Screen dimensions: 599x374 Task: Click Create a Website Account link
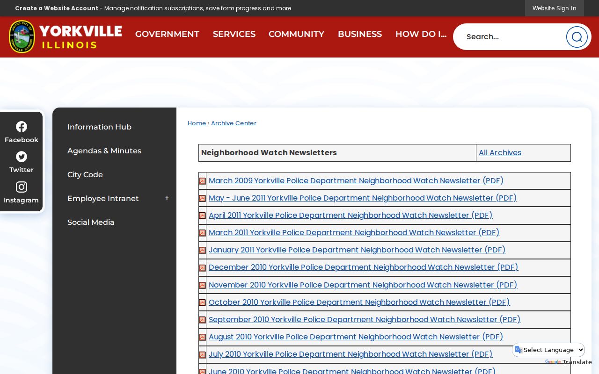click(x=57, y=8)
